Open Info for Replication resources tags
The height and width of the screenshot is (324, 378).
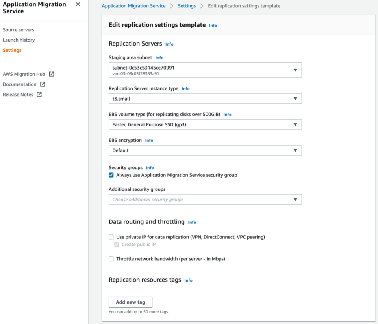point(188,280)
